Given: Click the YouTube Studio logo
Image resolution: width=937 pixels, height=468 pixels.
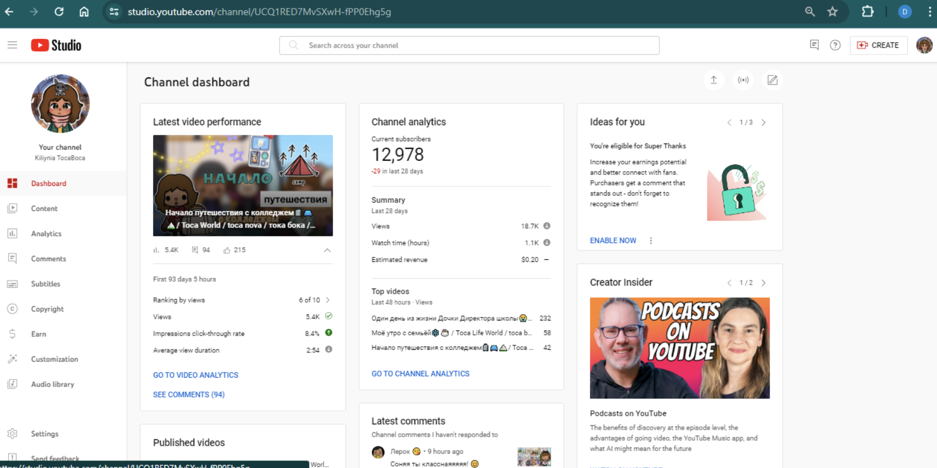Looking at the screenshot, I should pyautogui.click(x=56, y=45).
